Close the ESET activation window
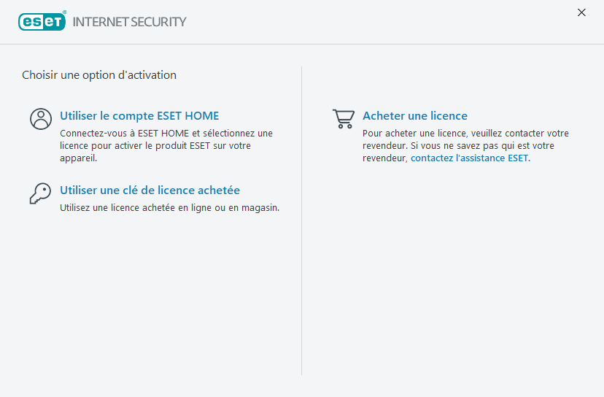This screenshot has height=397, width=604. click(581, 12)
